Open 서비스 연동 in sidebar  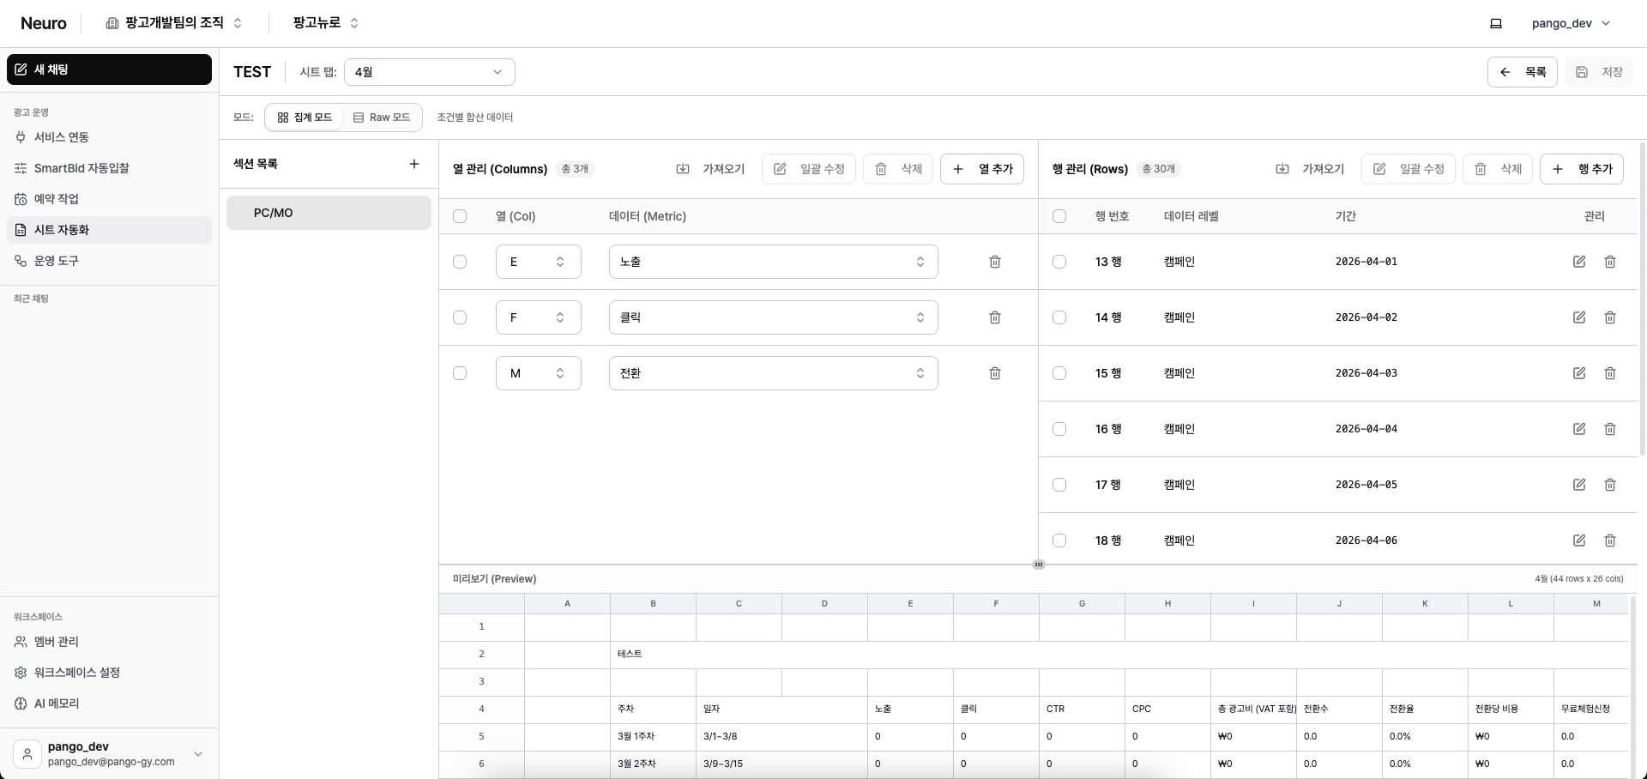[109, 137]
